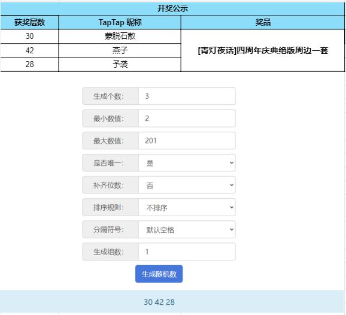Select the cell with nickname 予袭
The image size is (346, 315).
coord(120,65)
